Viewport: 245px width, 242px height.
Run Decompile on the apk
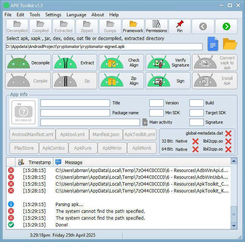tap(28, 63)
